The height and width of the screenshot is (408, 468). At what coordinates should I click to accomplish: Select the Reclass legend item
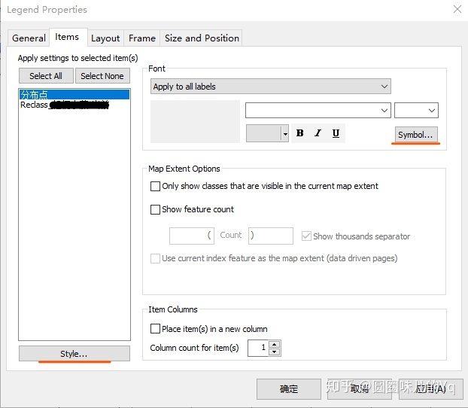click(74, 105)
